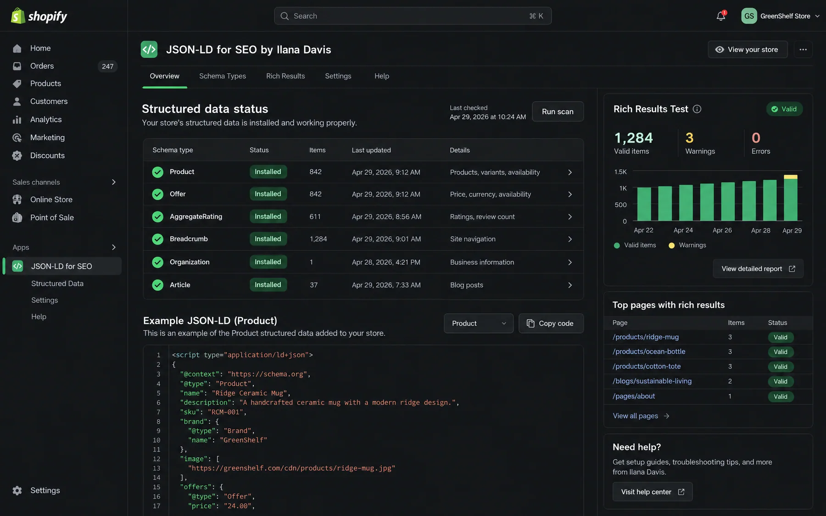
Task: Click the Valid items green legend dot
Action: pyautogui.click(x=617, y=245)
